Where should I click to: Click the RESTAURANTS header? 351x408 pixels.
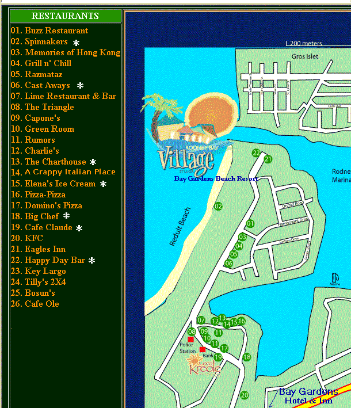coord(65,16)
